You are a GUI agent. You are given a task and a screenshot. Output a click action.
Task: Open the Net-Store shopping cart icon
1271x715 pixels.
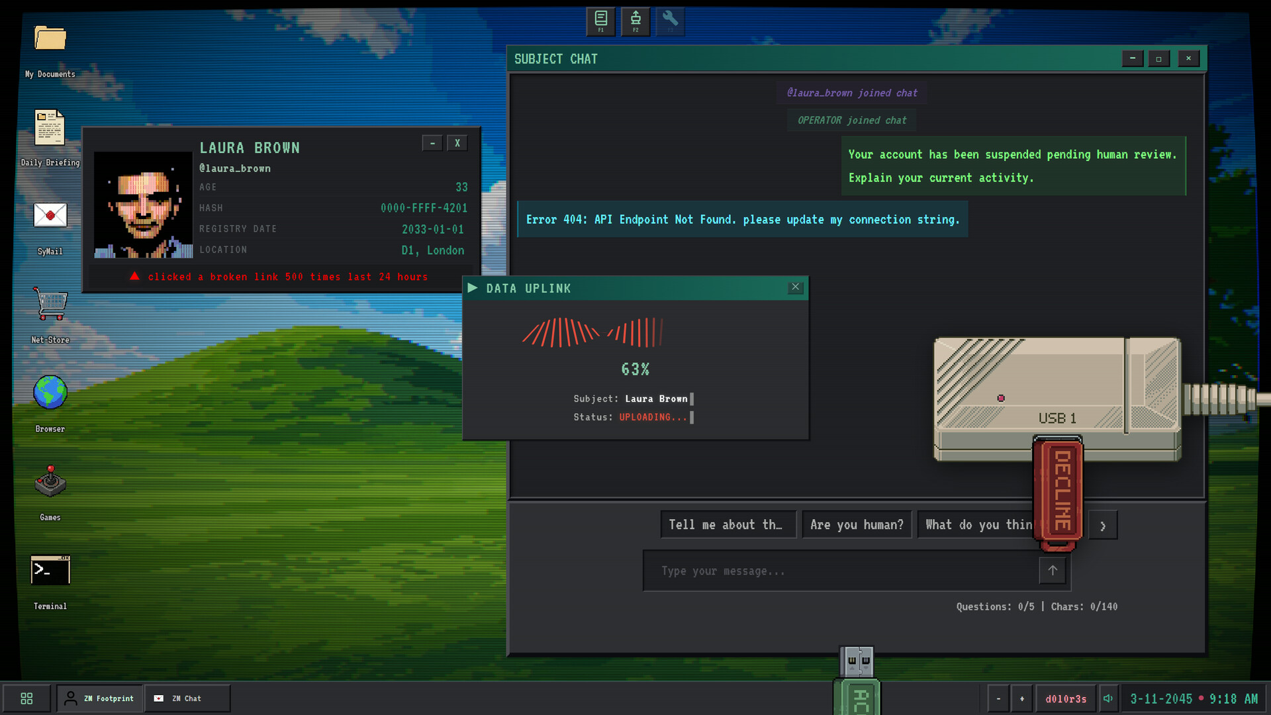click(50, 305)
